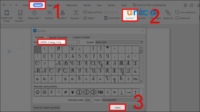Add a Bookmark
Image resolution: width=200 pixels, height=112 pixels.
click(x=183, y=18)
